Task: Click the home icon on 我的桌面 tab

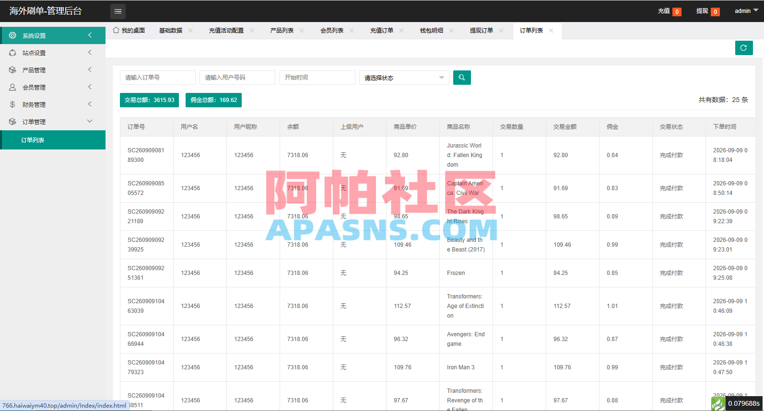Action: click(116, 30)
